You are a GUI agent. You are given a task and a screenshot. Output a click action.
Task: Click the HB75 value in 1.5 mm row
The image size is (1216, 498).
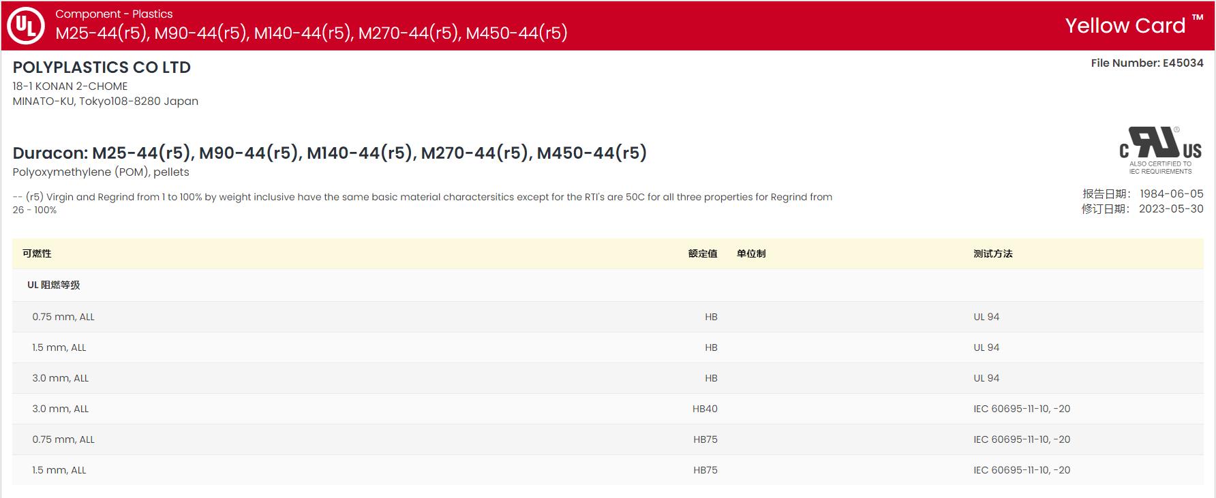click(705, 470)
